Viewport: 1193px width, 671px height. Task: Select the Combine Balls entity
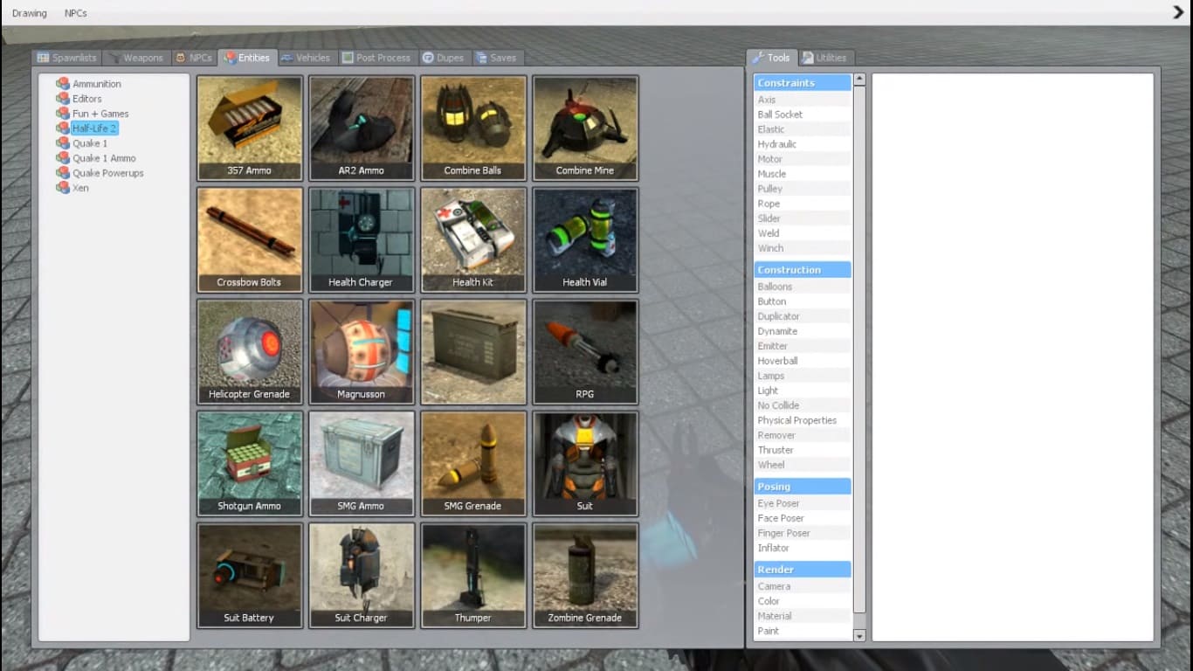[x=473, y=128]
